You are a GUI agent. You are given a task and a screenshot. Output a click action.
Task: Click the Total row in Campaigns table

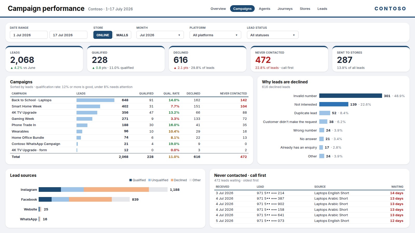pyautogui.click(x=129, y=157)
